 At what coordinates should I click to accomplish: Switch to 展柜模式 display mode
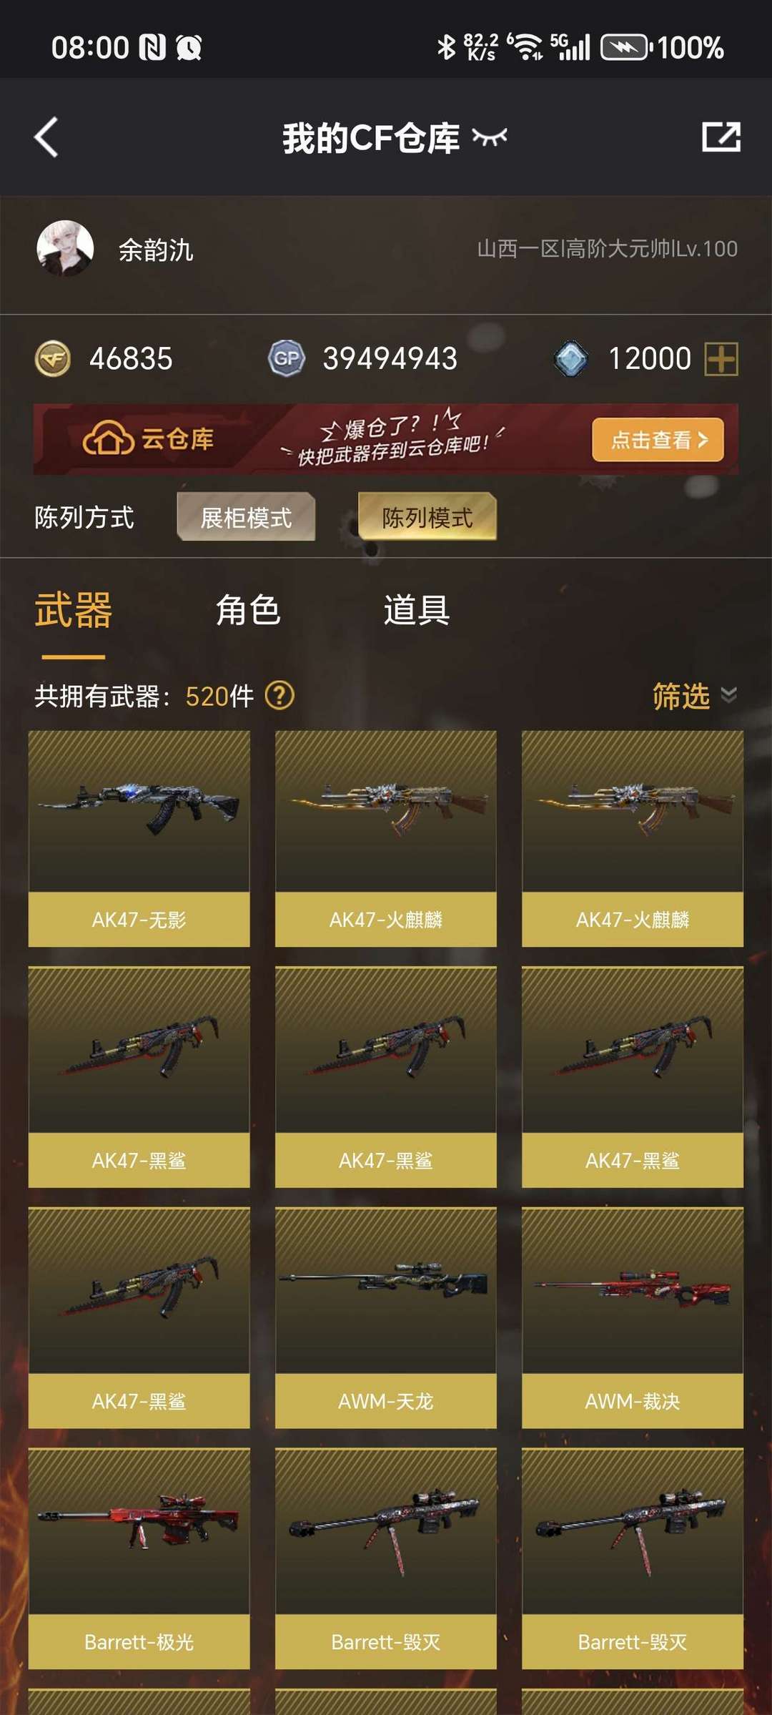coord(246,517)
